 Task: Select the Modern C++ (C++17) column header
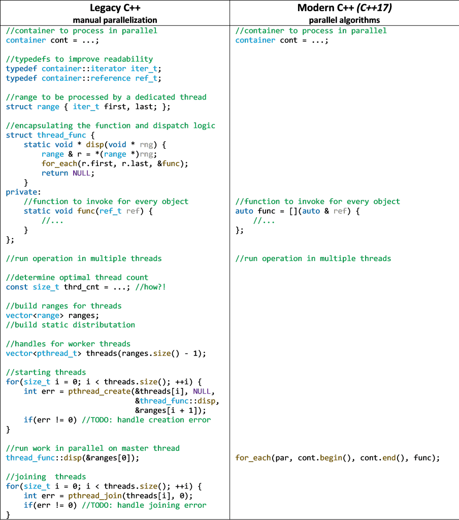344,8
